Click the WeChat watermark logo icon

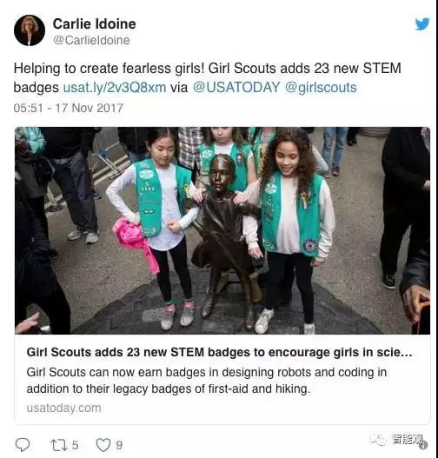click(377, 439)
